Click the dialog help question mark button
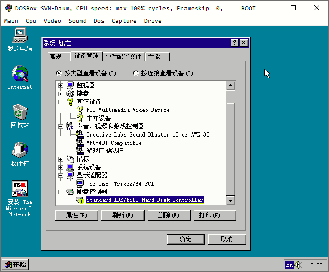329x272 pixels. click(x=235, y=43)
